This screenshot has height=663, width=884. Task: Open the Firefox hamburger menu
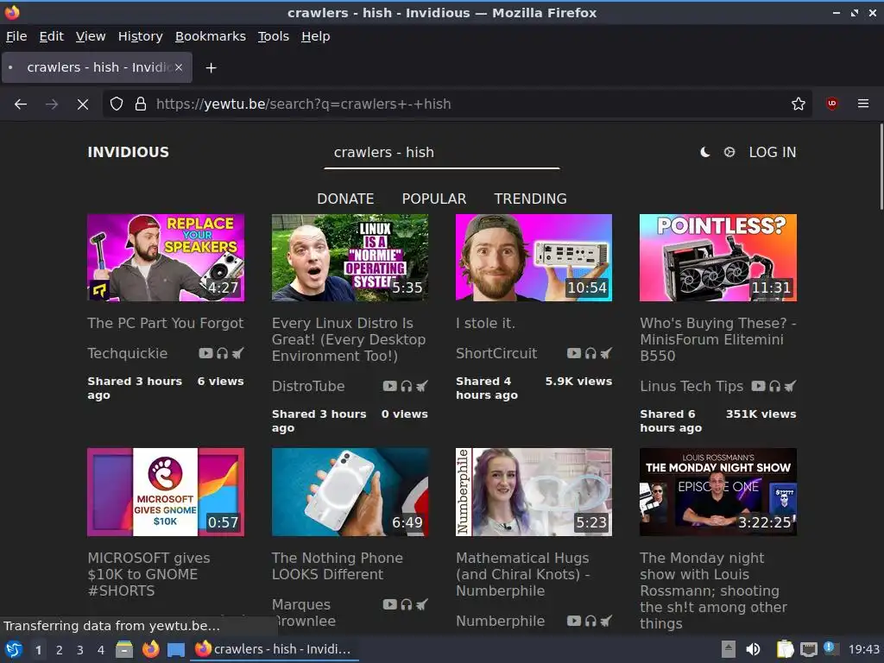click(862, 104)
